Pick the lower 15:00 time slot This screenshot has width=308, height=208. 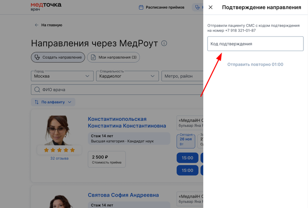[187, 170]
